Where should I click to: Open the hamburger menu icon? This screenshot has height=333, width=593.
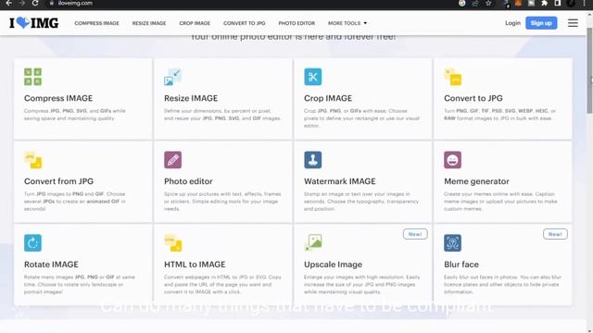tap(573, 23)
